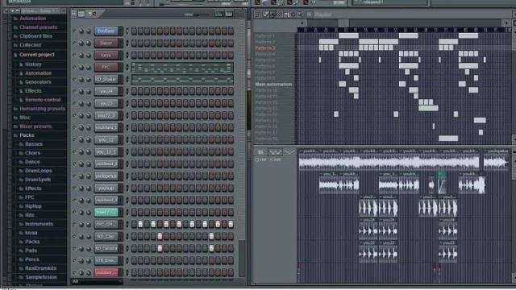Toggle the first step of Keys channel
This screenshot has width=516, height=290.
click(x=134, y=56)
